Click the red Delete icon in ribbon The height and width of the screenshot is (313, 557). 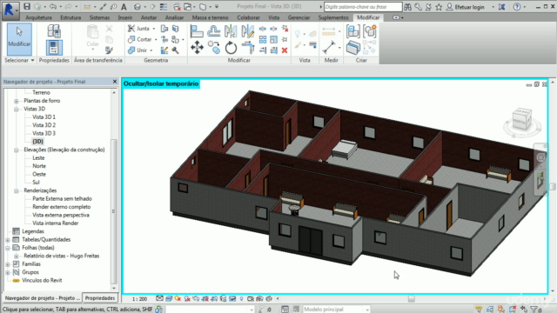point(285,50)
